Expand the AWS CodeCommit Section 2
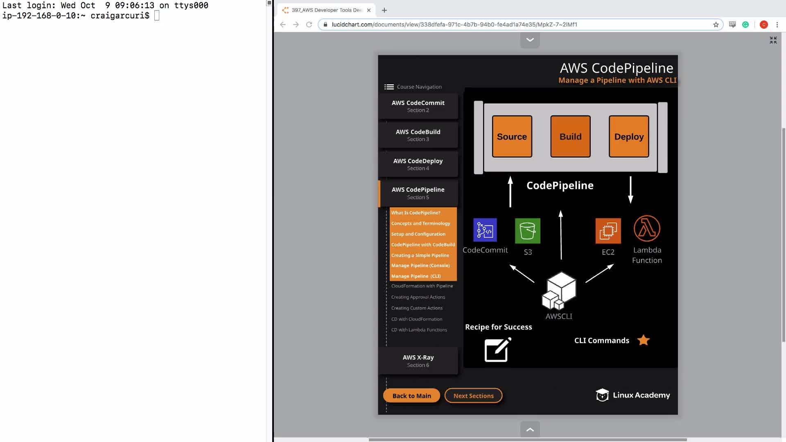This screenshot has height=442, width=786. 418,106
